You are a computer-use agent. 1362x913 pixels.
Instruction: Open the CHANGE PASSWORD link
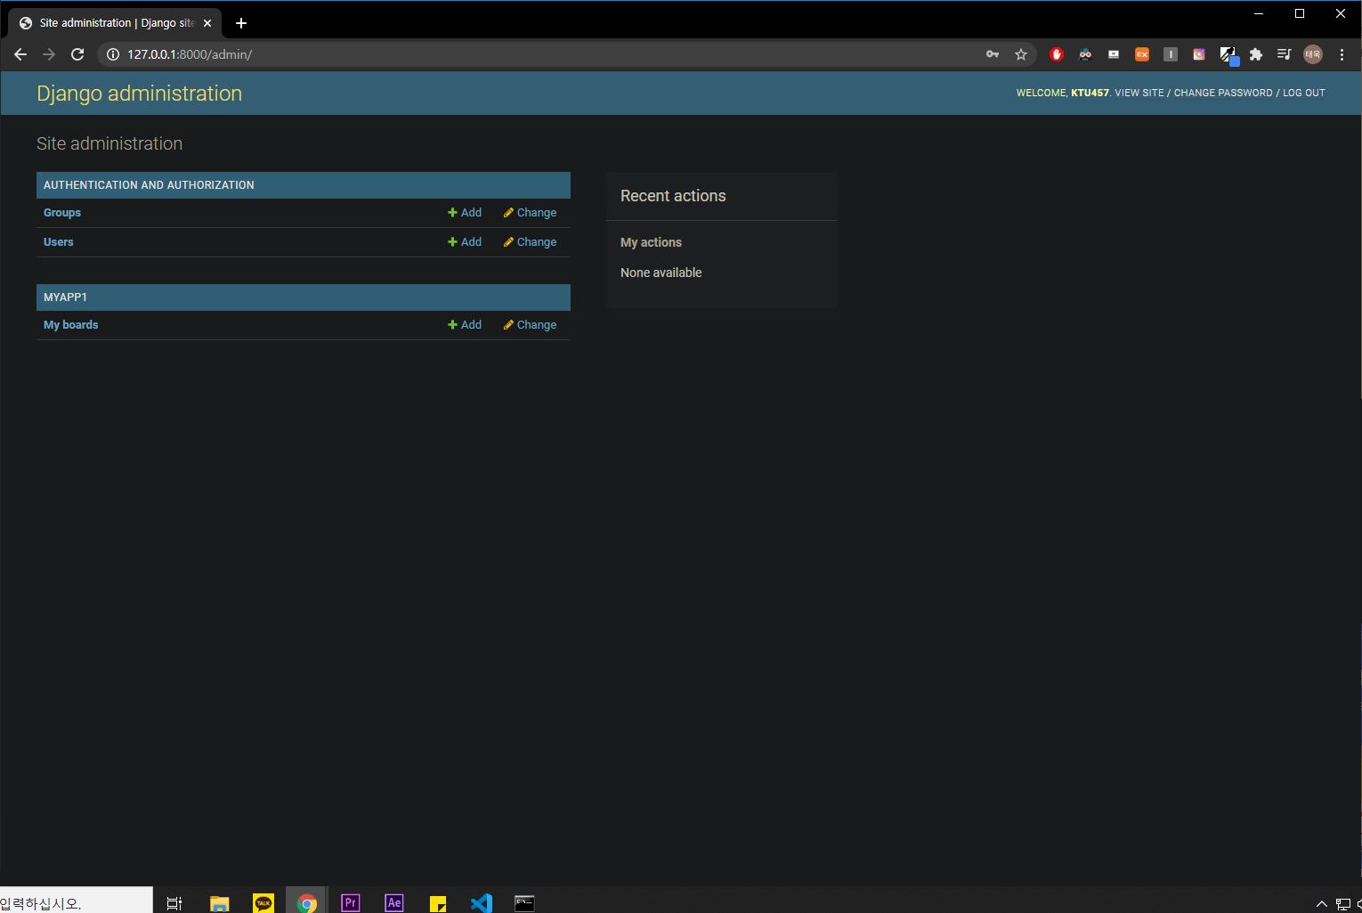pos(1223,93)
